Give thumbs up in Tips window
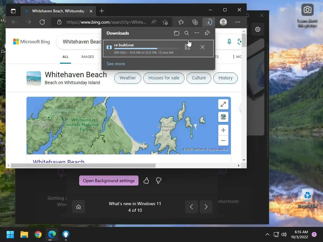Viewport: 323px width, 242px height. click(146, 181)
